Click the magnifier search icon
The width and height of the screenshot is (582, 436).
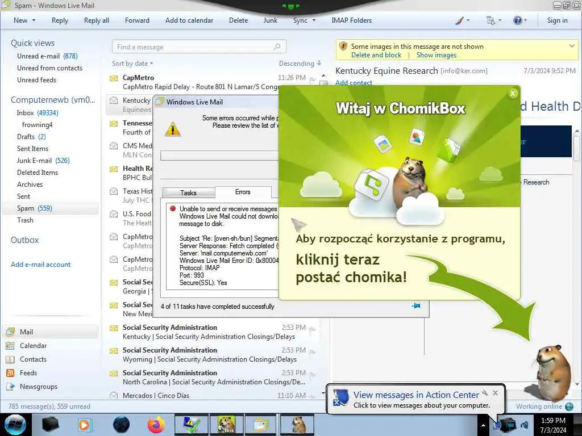pos(277,47)
